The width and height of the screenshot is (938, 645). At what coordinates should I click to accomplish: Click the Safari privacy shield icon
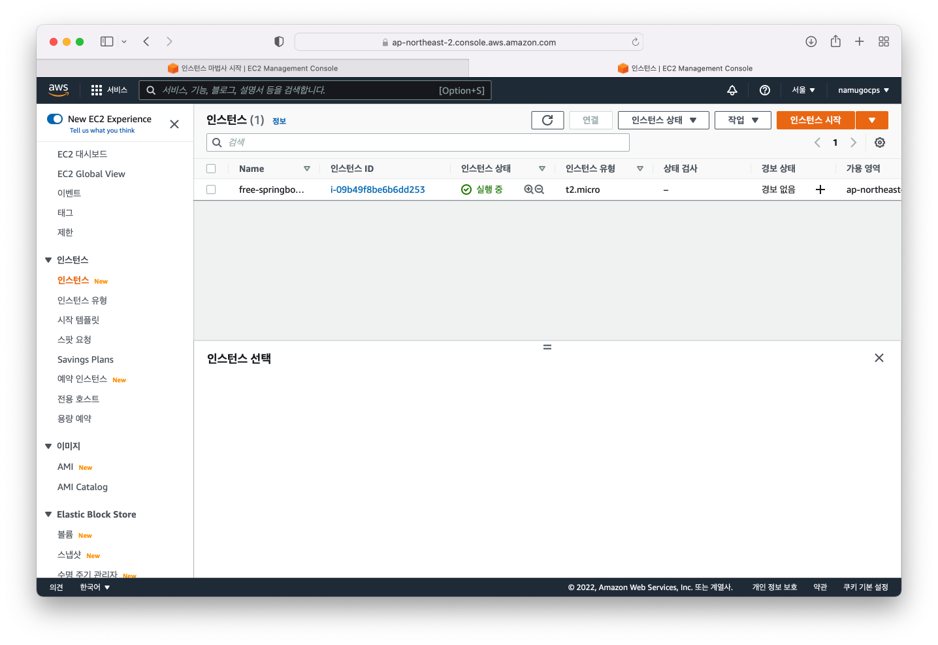tap(279, 42)
